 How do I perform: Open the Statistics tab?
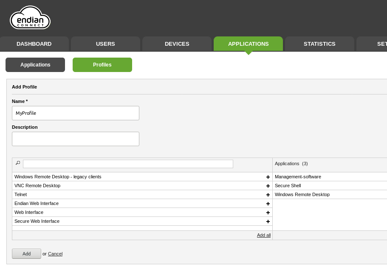[x=319, y=44]
